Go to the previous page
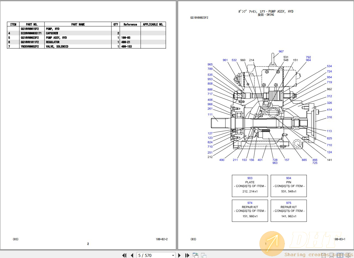Image resolution: width=354 pixels, height=258 pixels. click(132, 255)
